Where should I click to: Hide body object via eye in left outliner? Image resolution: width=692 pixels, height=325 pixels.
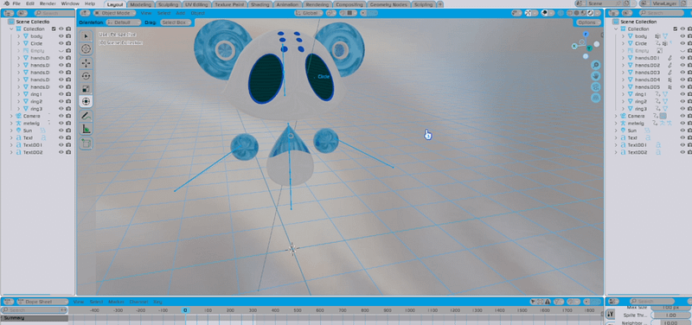coord(61,36)
